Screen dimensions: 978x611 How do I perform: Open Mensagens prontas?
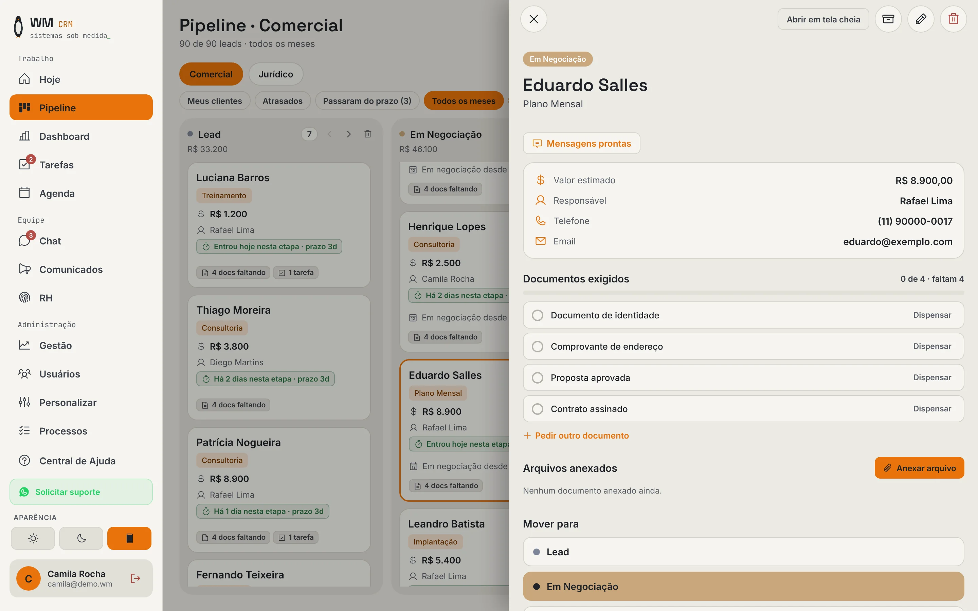(x=582, y=144)
